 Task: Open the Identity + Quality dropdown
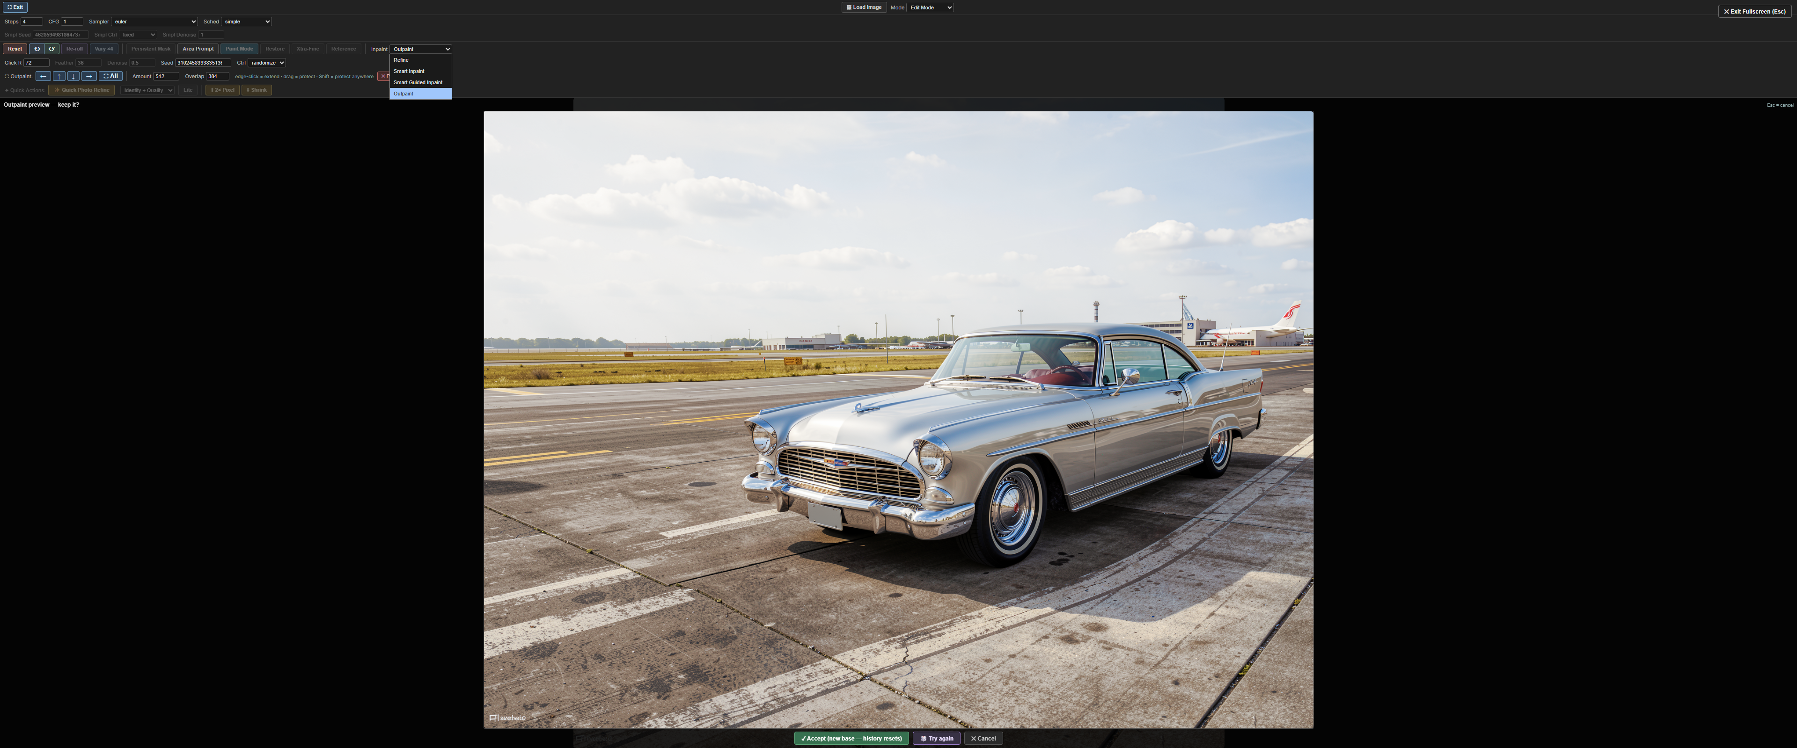pos(147,91)
